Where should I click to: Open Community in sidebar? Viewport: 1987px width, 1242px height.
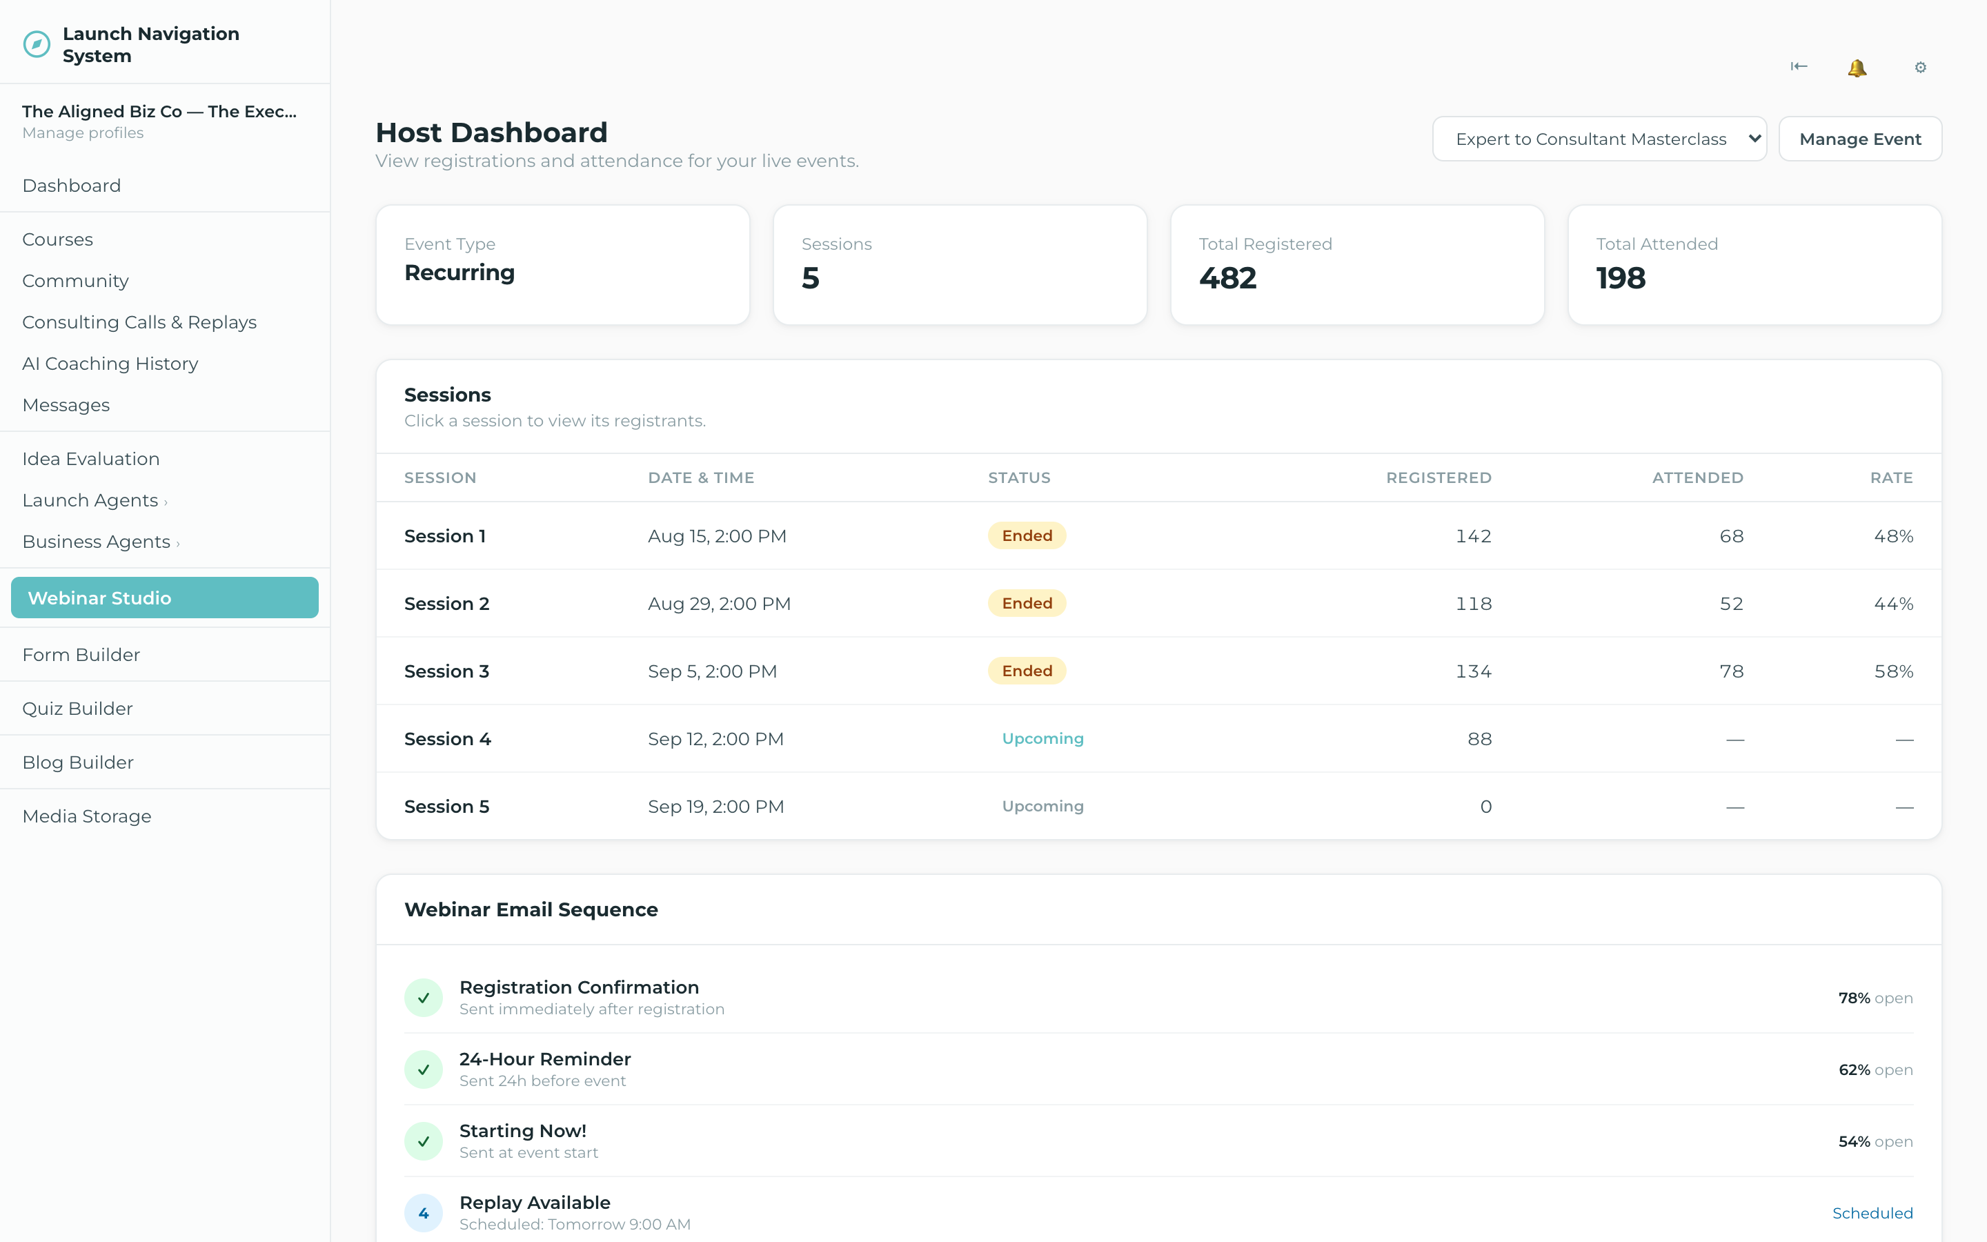pos(75,281)
